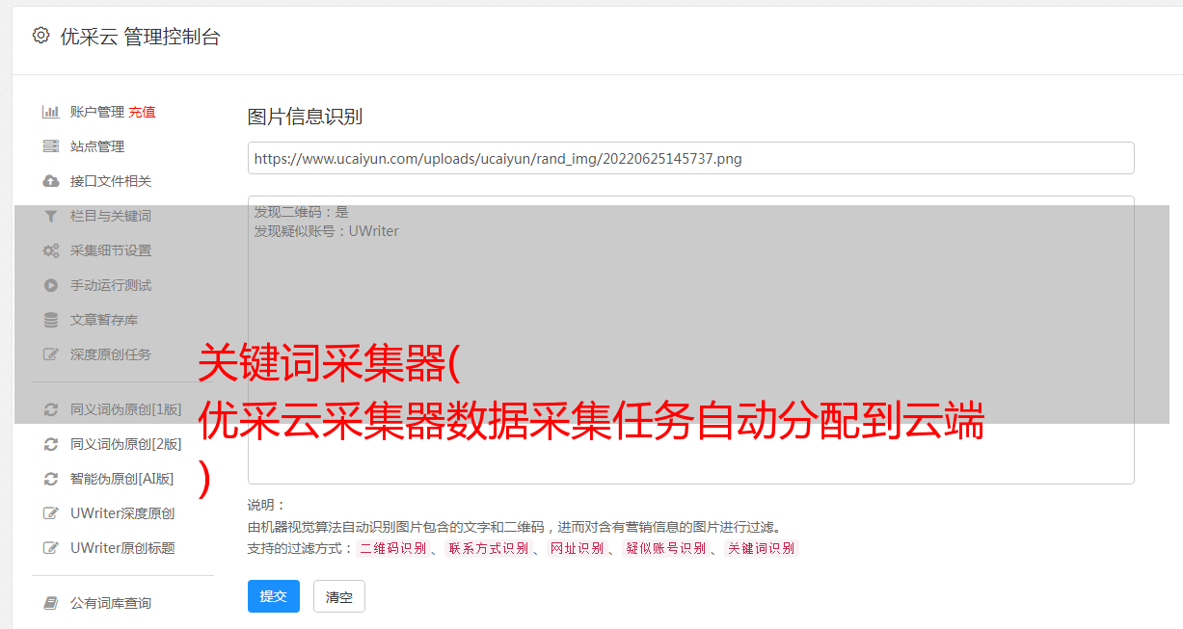This screenshot has width=1183, height=629.
Task: Click the 疑似账号识别 tag
Action: point(665,548)
